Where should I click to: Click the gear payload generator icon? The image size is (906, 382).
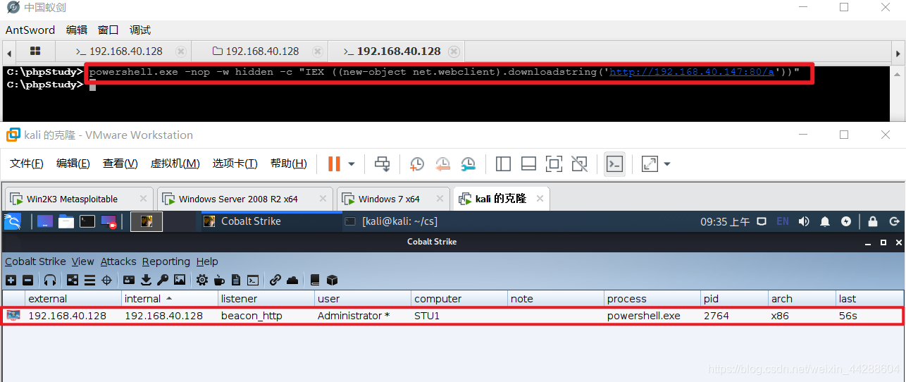point(202,280)
